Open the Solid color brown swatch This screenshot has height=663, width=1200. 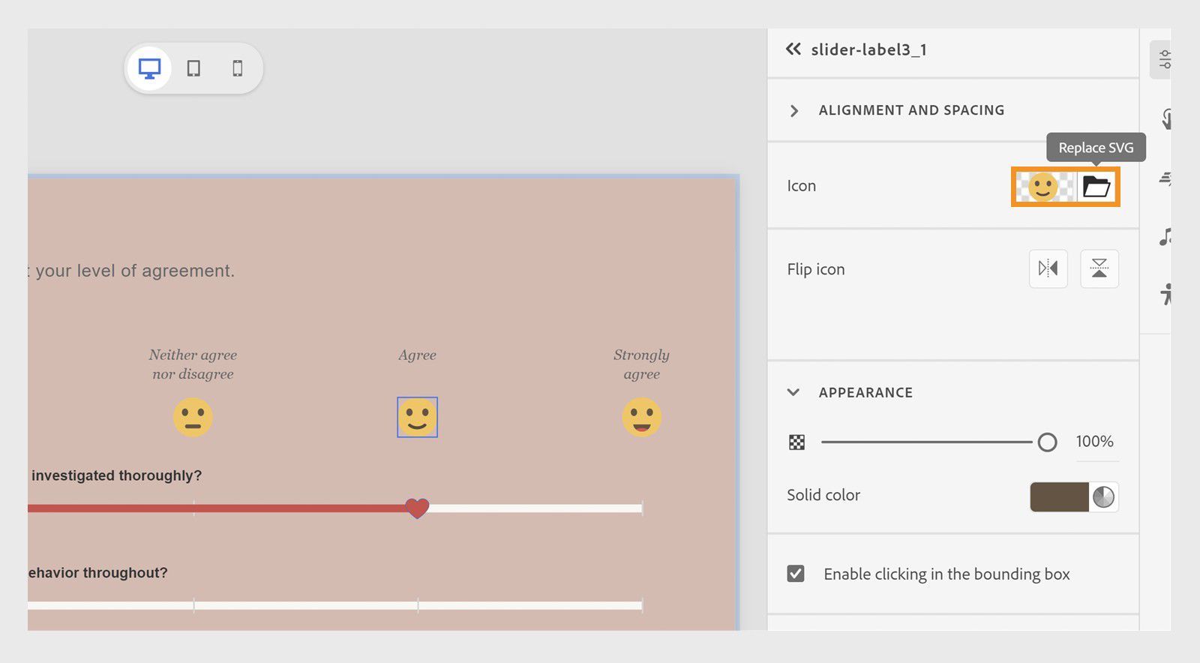(1059, 496)
